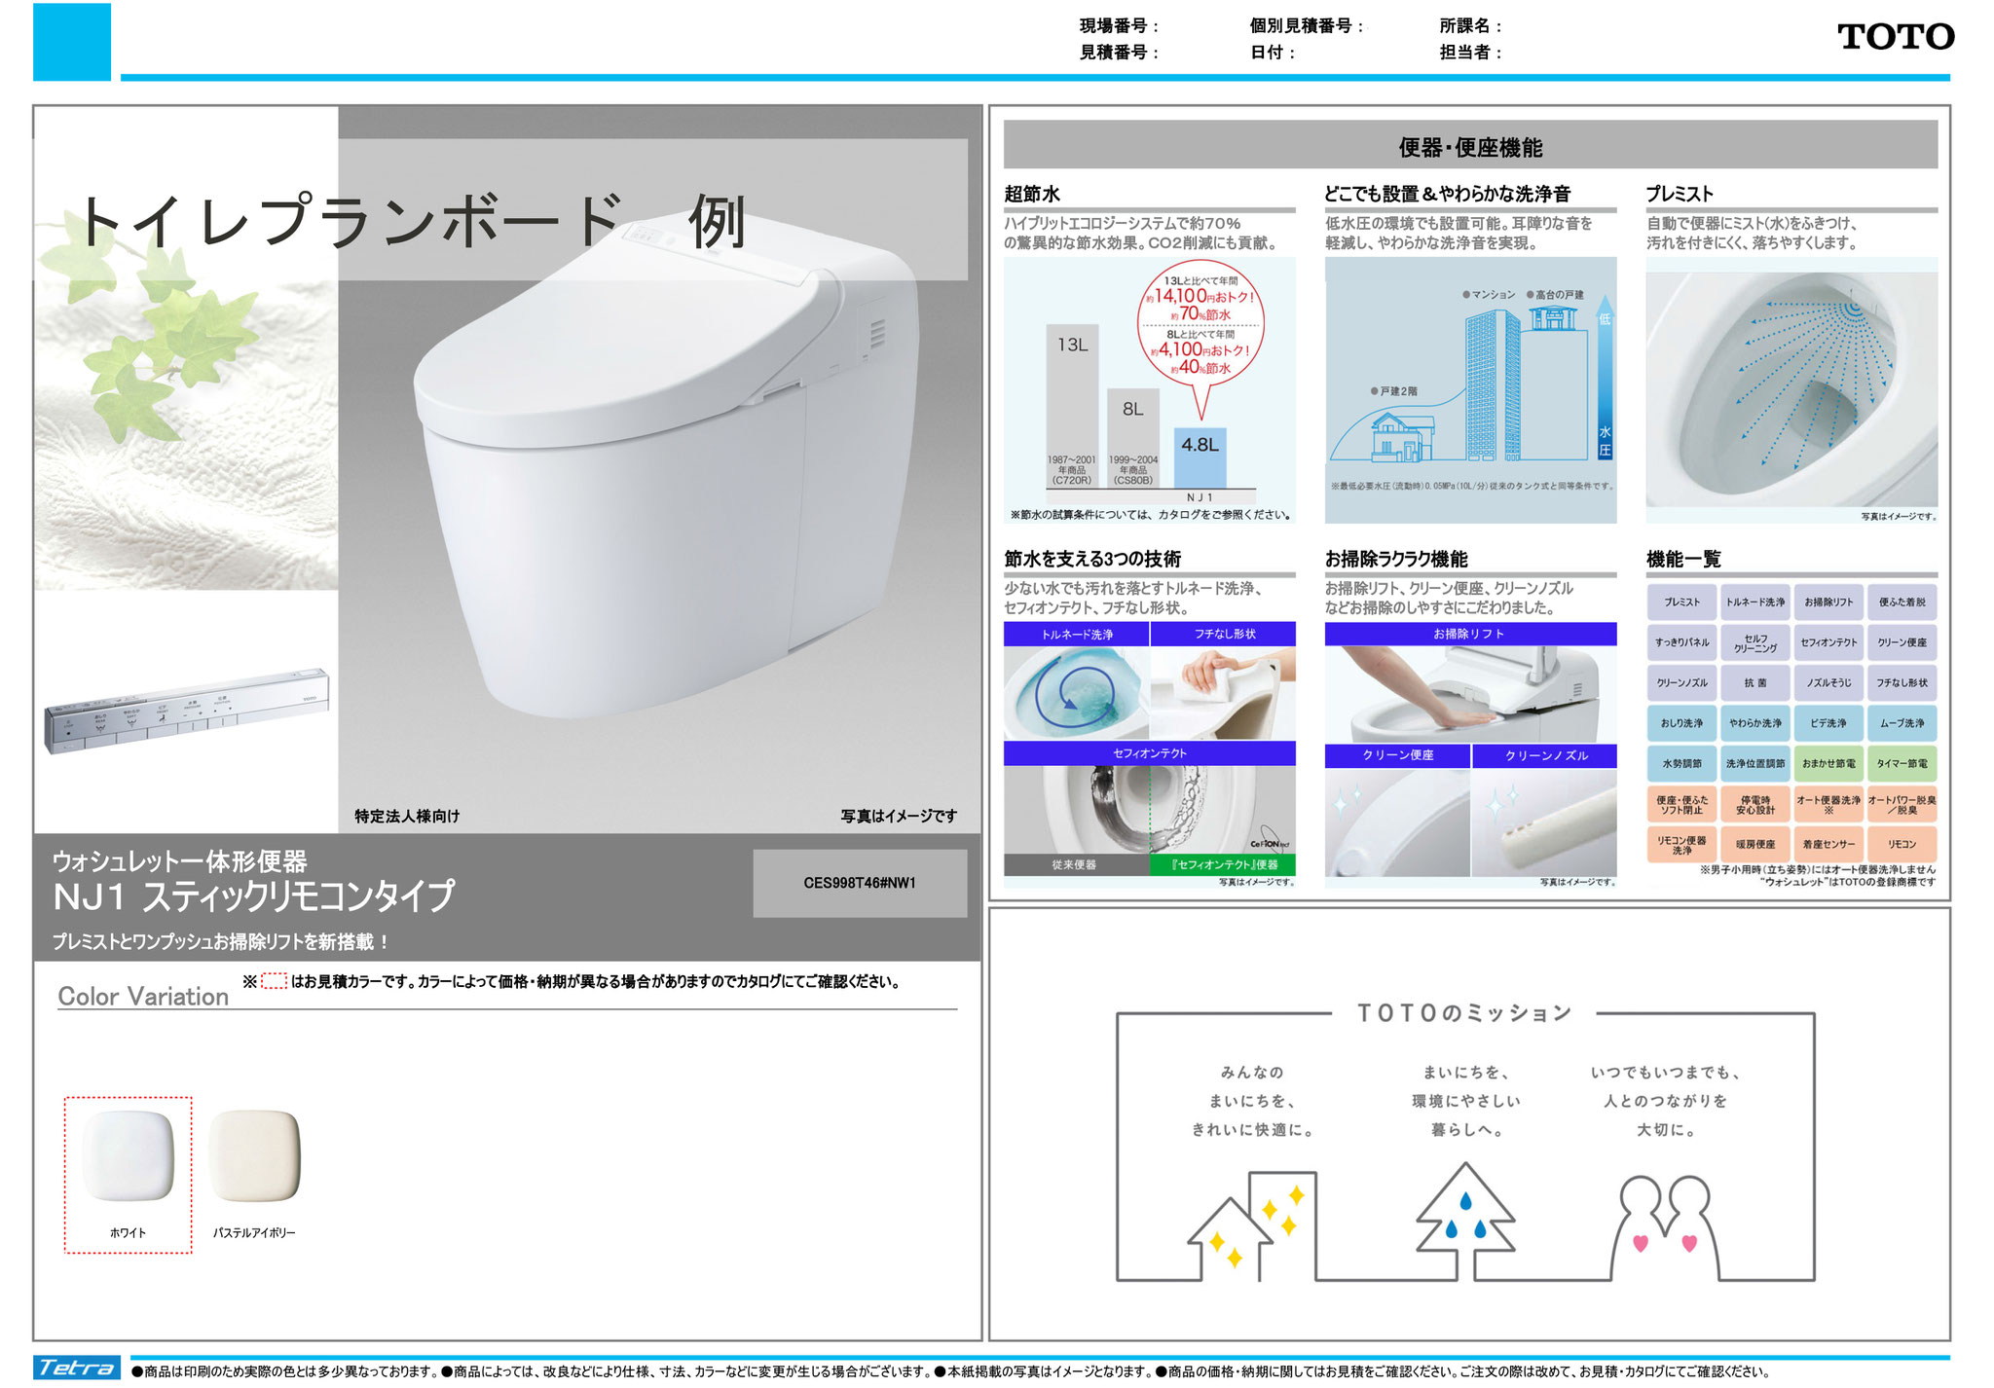1994x1388 pixels.
Task: Click the Tetra logo in the footer
Action: (x=77, y=1368)
